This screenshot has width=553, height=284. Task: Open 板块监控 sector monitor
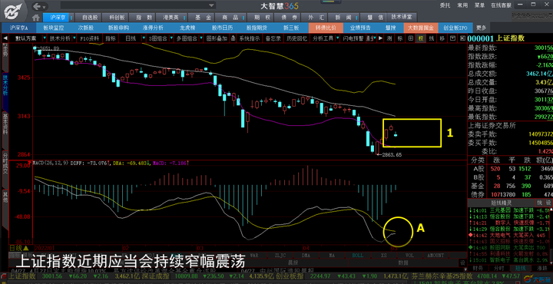click(54, 28)
